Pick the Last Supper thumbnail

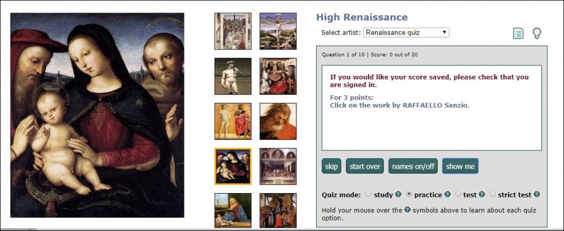(278, 166)
